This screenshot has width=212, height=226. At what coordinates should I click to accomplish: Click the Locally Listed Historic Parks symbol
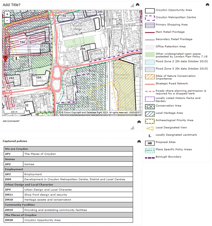pyautogui.click(x=150, y=99)
